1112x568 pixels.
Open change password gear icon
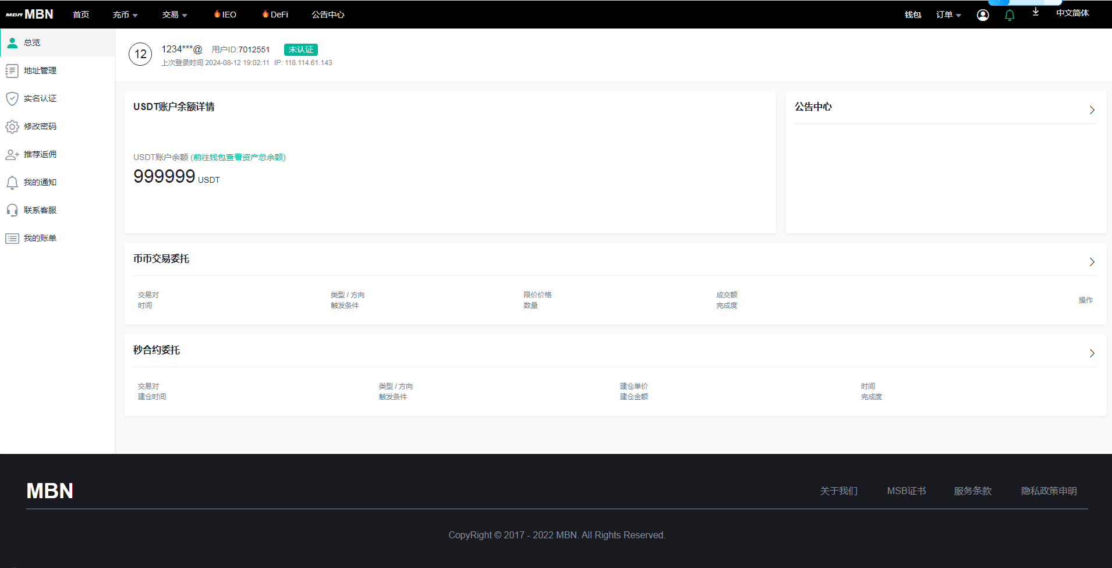coord(12,126)
